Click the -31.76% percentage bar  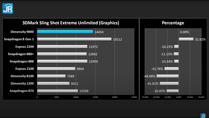pos(171,69)
